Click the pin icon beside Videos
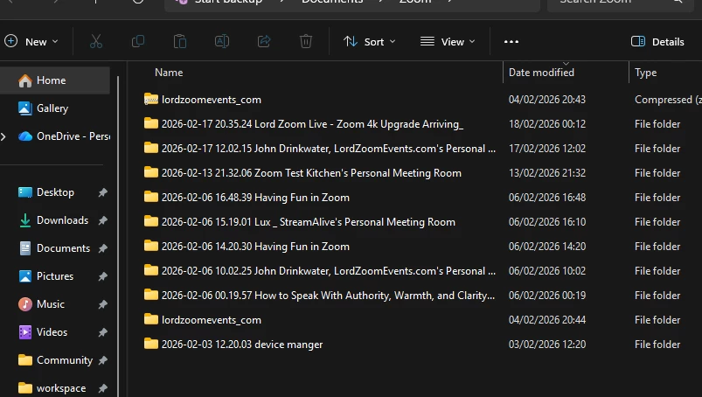Image resolution: width=702 pixels, height=397 pixels. click(x=103, y=332)
